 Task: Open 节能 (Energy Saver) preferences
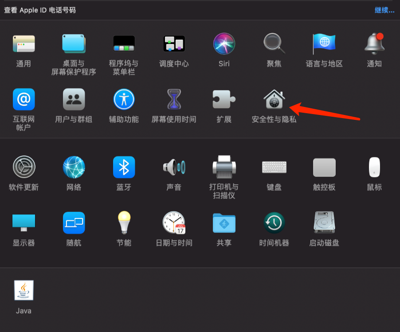pos(124,223)
